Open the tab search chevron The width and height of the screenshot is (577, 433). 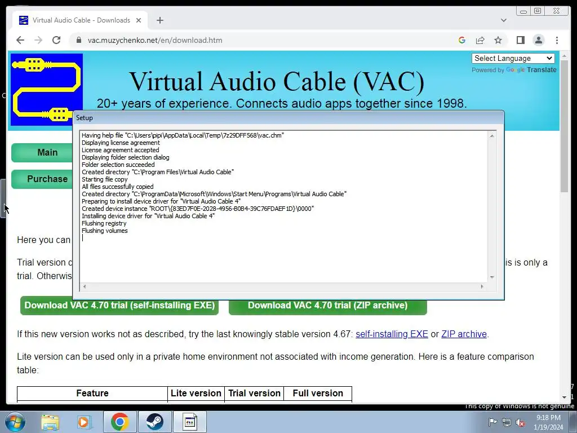click(503, 20)
